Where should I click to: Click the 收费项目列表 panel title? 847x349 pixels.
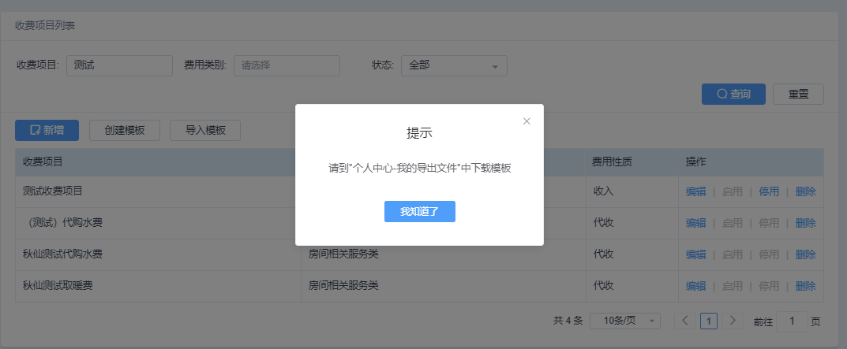tap(45, 26)
